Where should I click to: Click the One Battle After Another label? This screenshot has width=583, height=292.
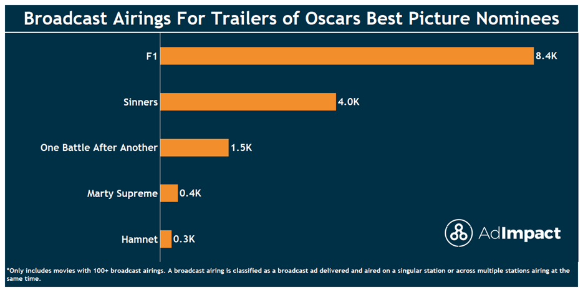click(99, 148)
